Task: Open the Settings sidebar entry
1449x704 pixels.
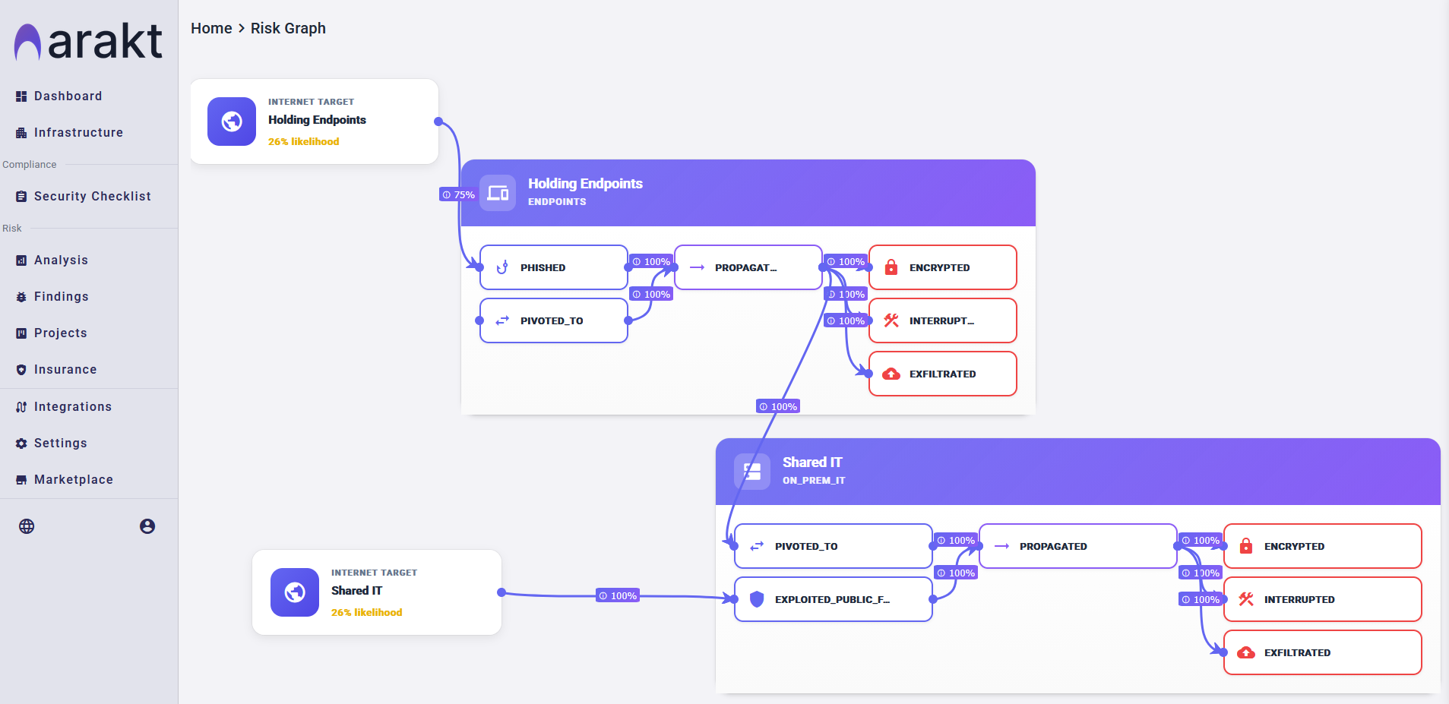Action: [x=59, y=443]
